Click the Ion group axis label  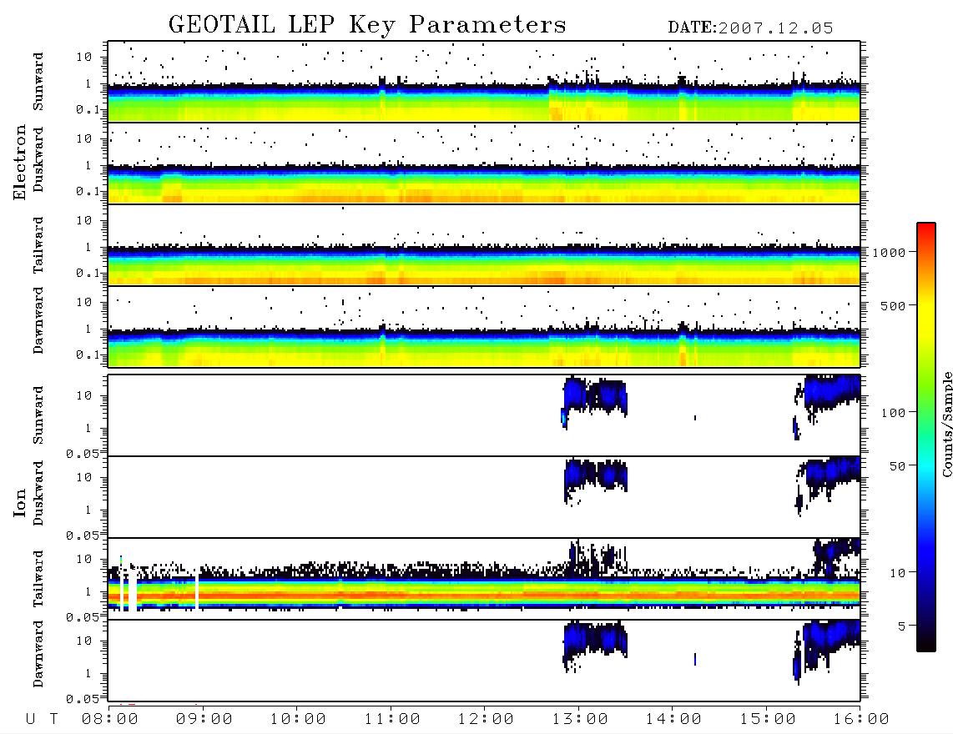[20, 503]
